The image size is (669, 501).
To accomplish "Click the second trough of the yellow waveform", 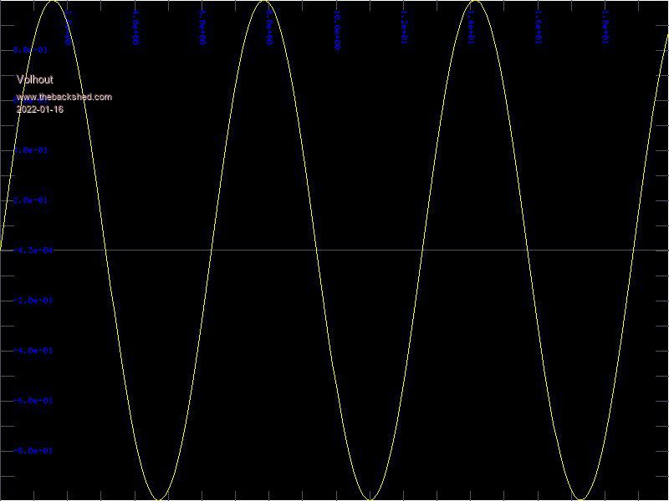I will pos(369,498).
